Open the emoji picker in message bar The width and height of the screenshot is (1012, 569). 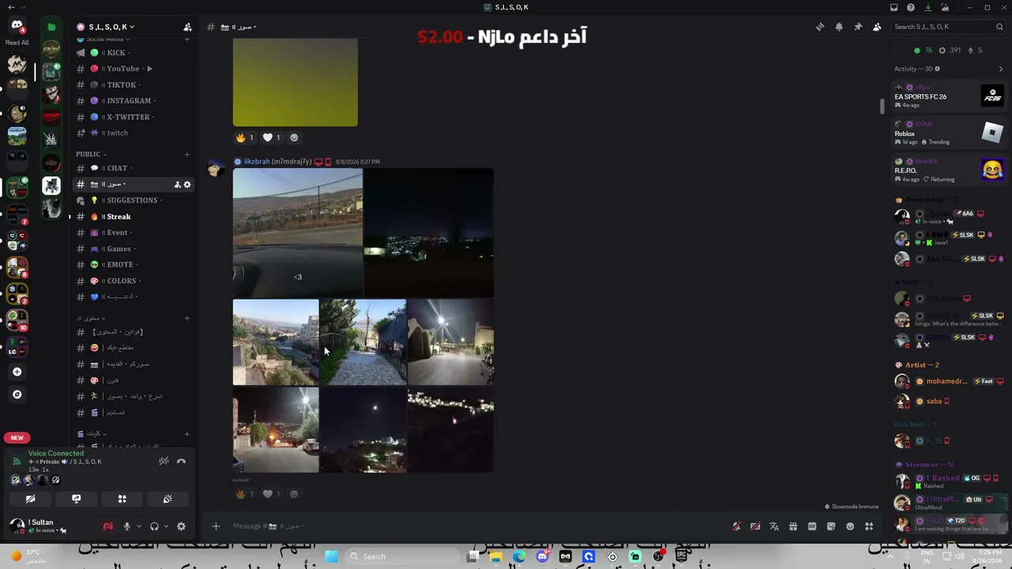coord(850,526)
